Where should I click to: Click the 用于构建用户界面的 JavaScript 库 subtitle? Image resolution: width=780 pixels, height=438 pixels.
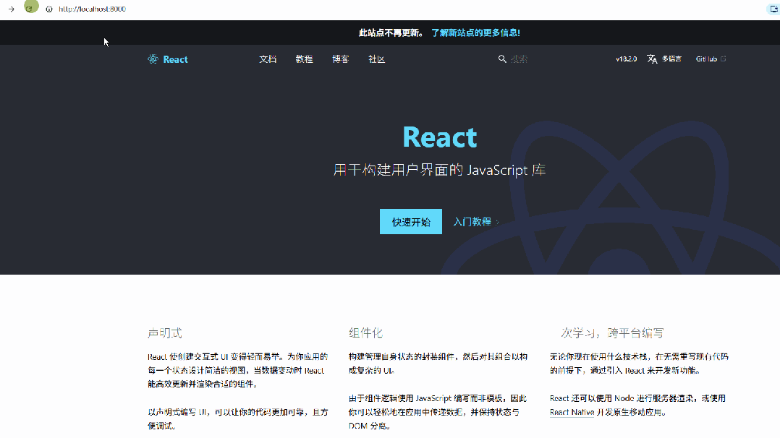click(440, 170)
